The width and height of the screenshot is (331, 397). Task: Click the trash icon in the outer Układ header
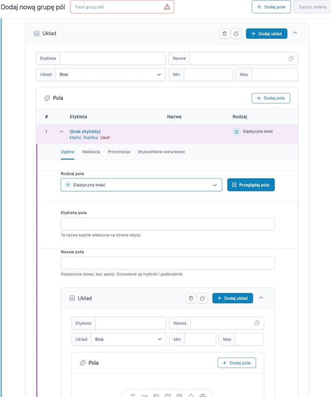pos(225,34)
